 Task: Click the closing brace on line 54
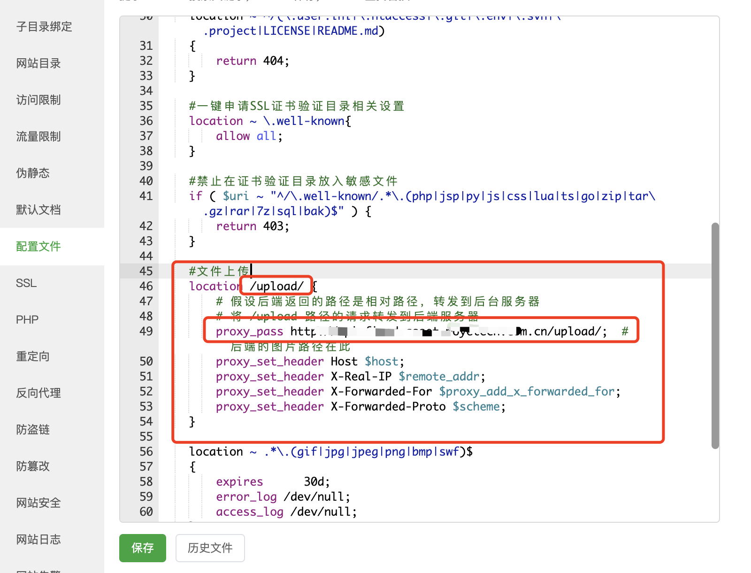coord(192,422)
